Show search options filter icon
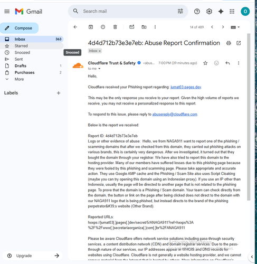The image size is (257, 264). [180, 11]
